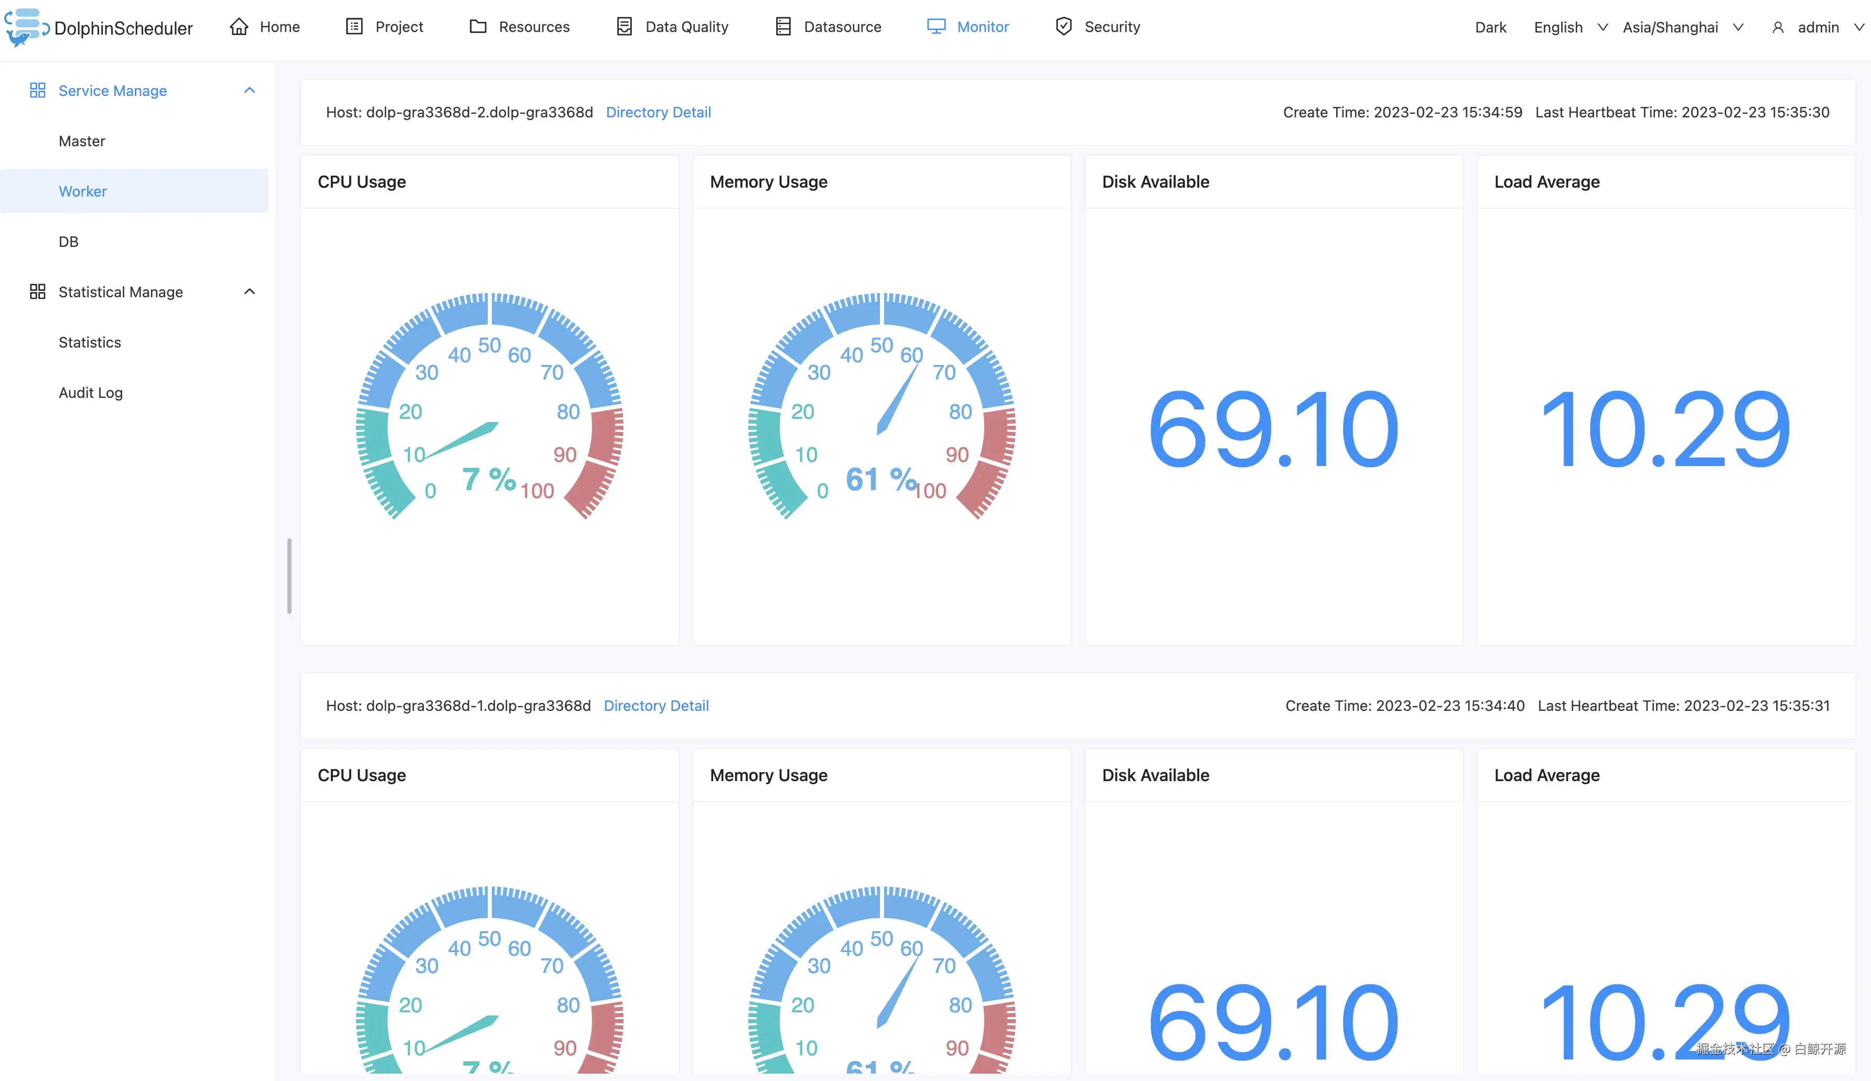Open Directory Detail for dolp-gra3368d-1 host
The width and height of the screenshot is (1871, 1081).
point(655,705)
